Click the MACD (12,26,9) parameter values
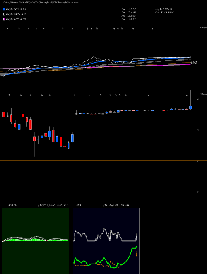The width and height of the screenshot is (207, 274). [53, 205]
